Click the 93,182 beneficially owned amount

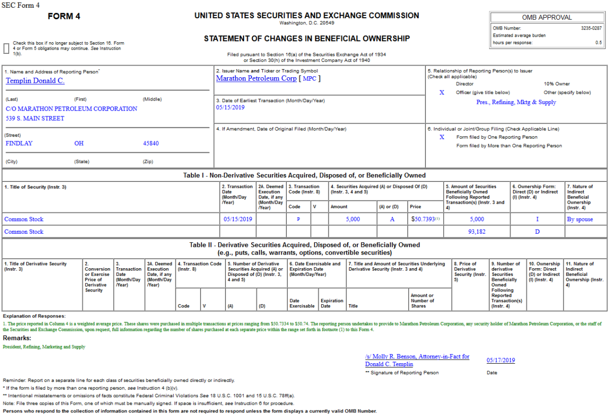[x=477, y=232]
